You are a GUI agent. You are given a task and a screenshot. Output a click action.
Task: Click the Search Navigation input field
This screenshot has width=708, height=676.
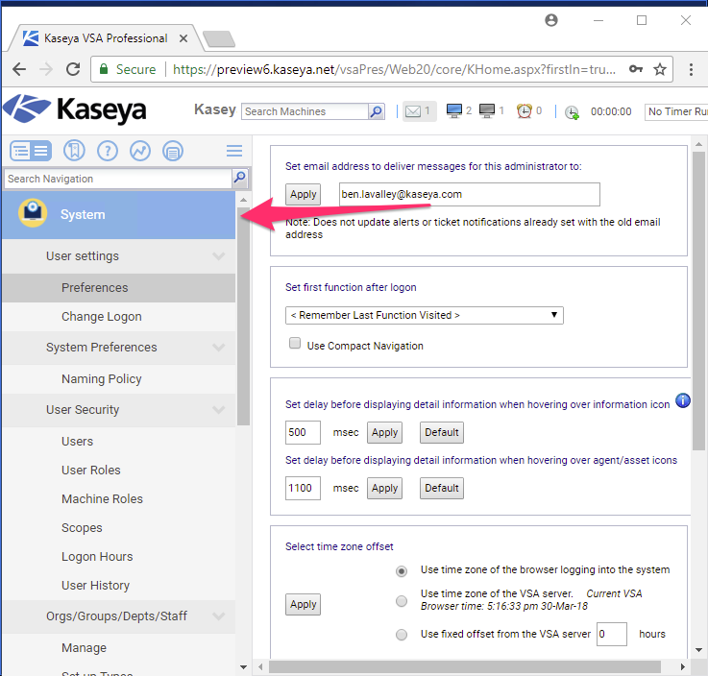[x=118, y=179]
